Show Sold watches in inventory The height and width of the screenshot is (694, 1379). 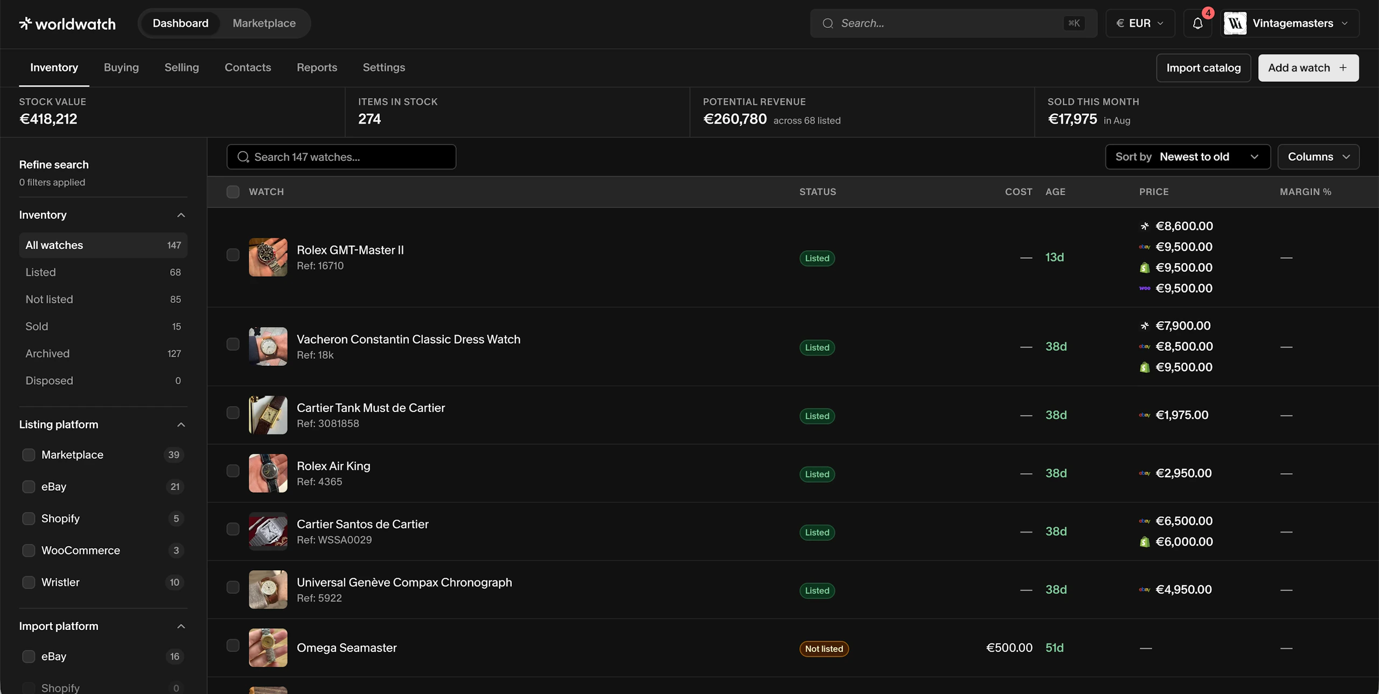click(x=103, y=327)
